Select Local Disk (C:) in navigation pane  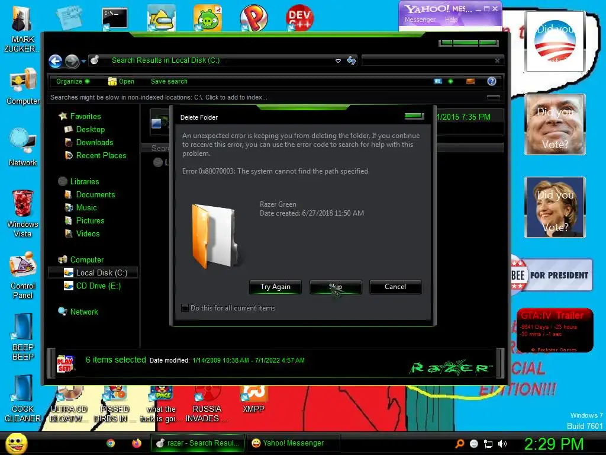click(x=93, y=273)
